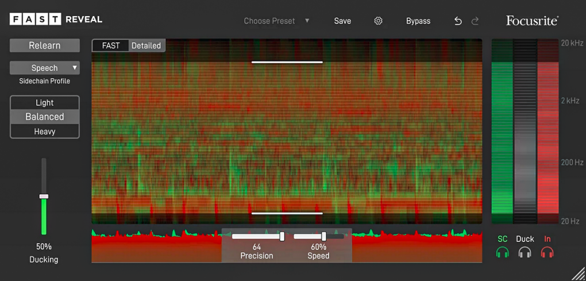This screenshot has width=586, height=281.
Task: Click the Relearn button
Action: pos(45,45)
